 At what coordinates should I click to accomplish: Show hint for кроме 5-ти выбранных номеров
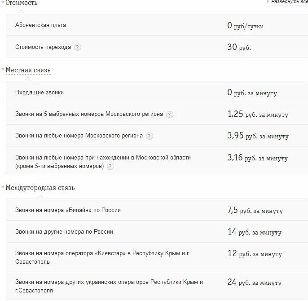(110, 166)
